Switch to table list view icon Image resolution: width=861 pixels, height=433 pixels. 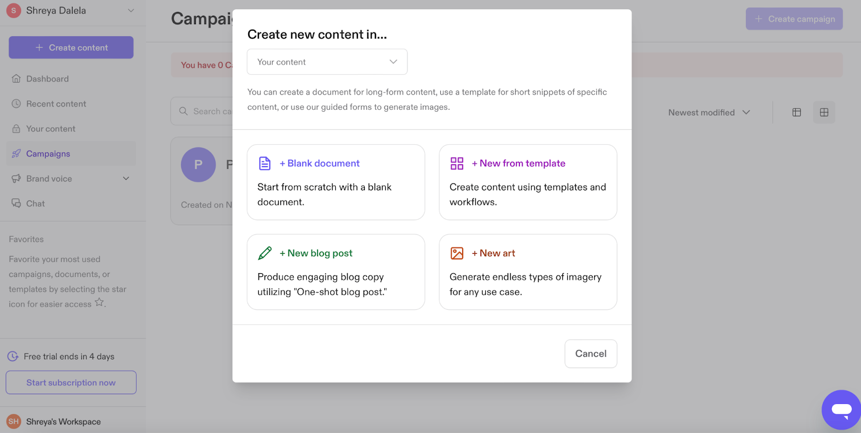pos(797,112)
